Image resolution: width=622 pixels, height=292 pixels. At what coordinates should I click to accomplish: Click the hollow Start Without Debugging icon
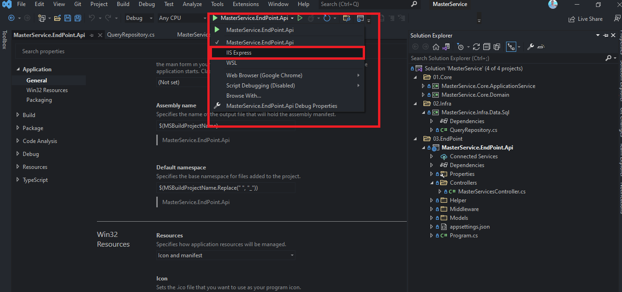point(300,18)
